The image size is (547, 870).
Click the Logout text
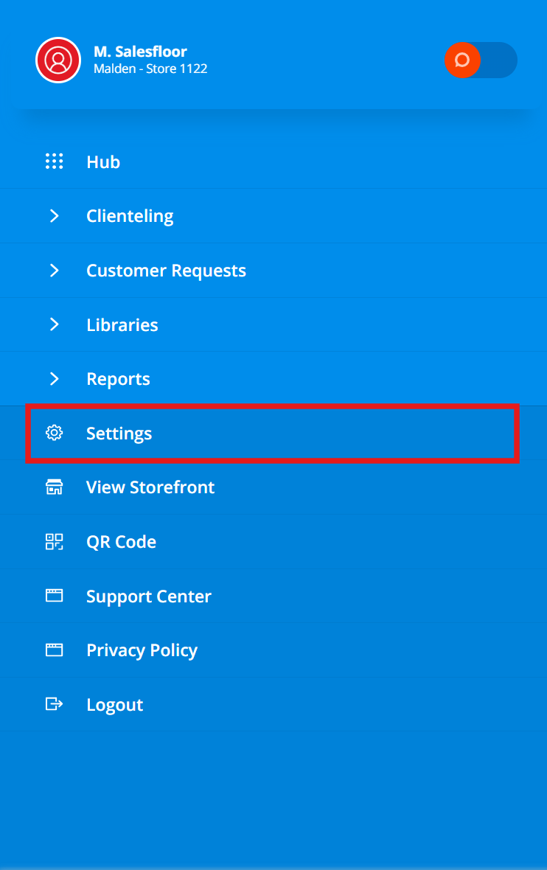point(114,705)
